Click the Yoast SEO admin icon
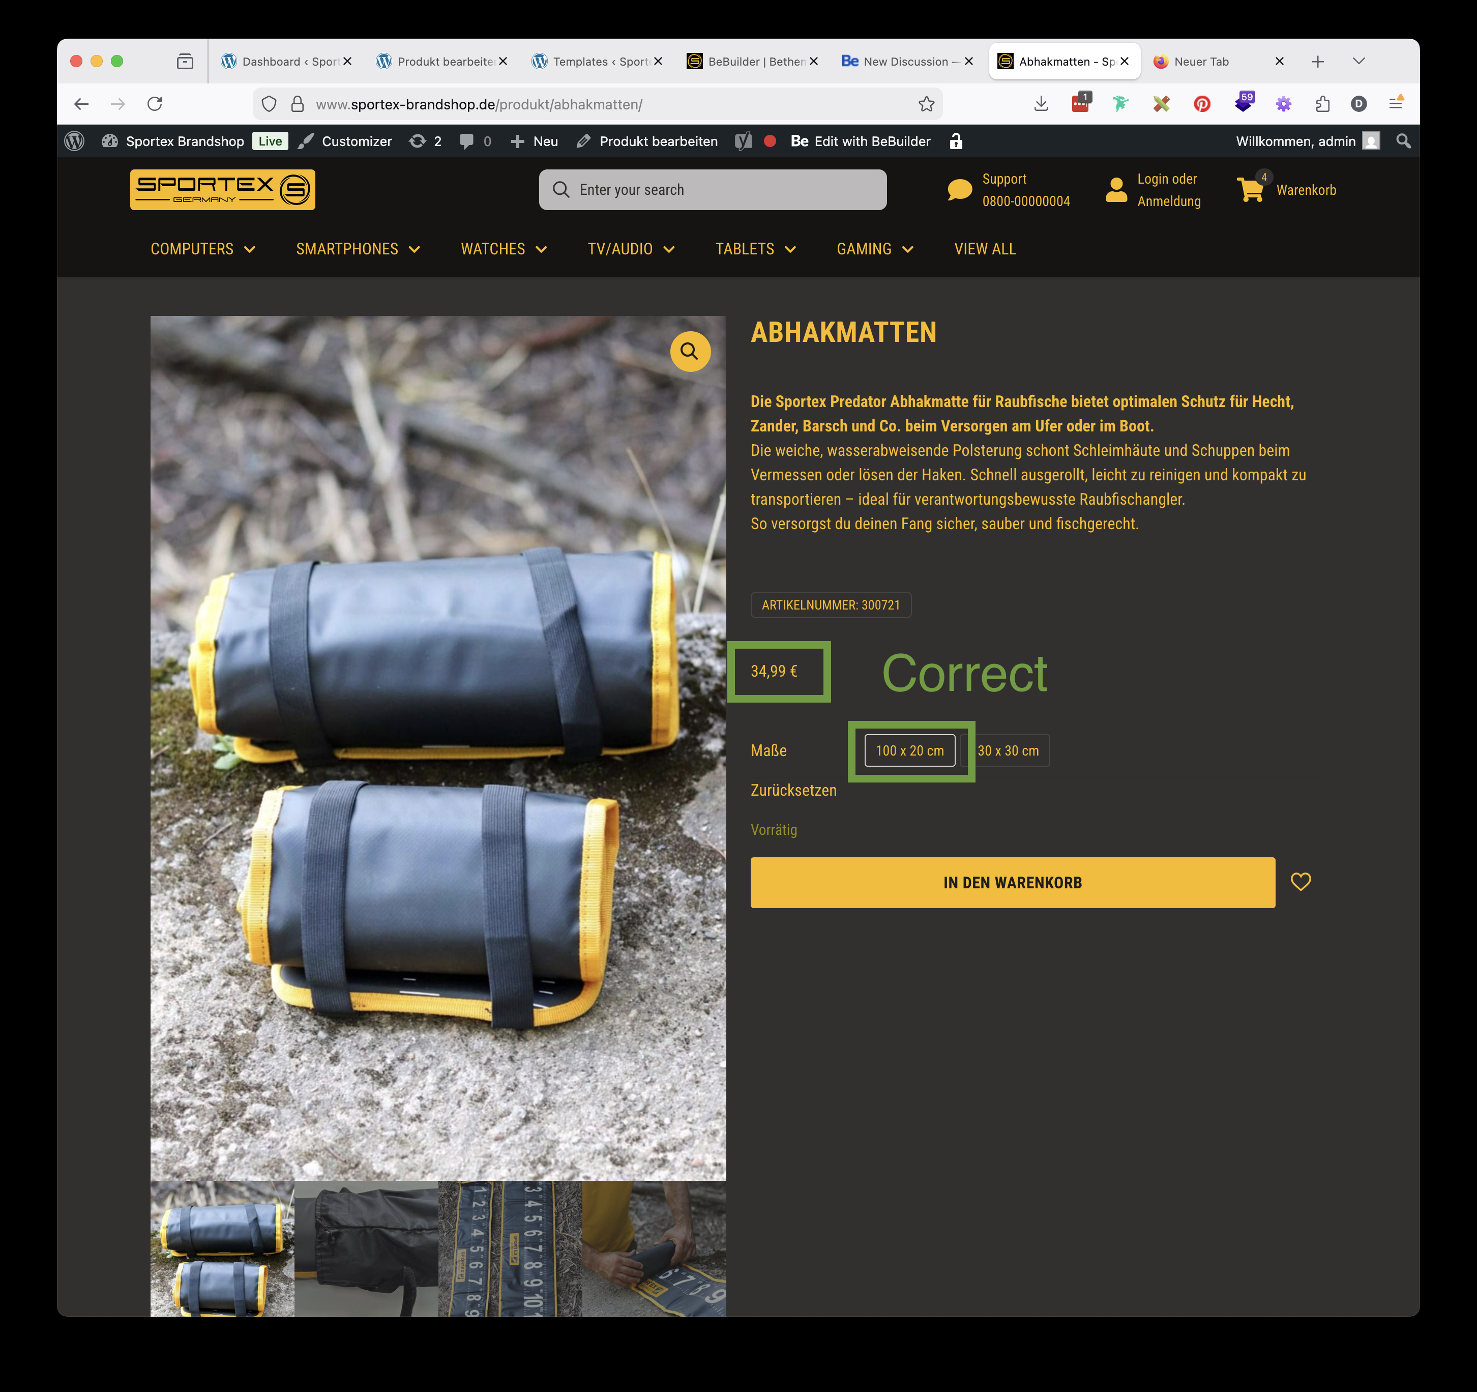Screen dimensions: 1477x1392 click(x=743, y=141)
